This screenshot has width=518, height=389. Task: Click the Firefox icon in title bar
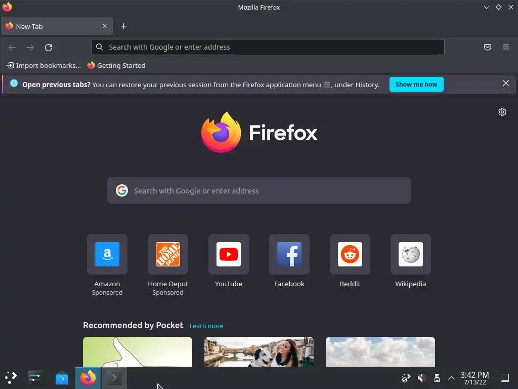[x=7, y=7]
